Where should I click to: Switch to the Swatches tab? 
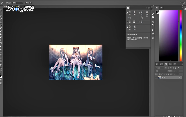point(161,8)
